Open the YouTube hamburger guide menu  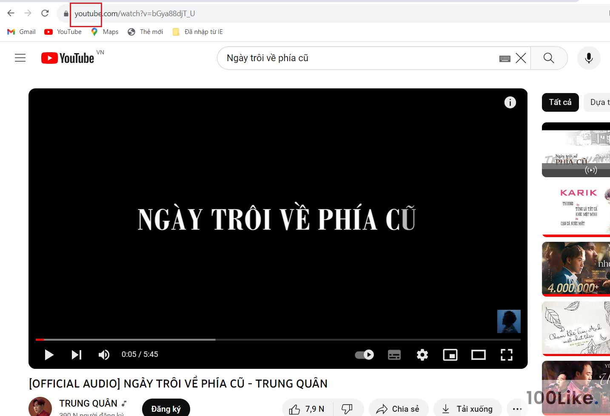[20, 58]
